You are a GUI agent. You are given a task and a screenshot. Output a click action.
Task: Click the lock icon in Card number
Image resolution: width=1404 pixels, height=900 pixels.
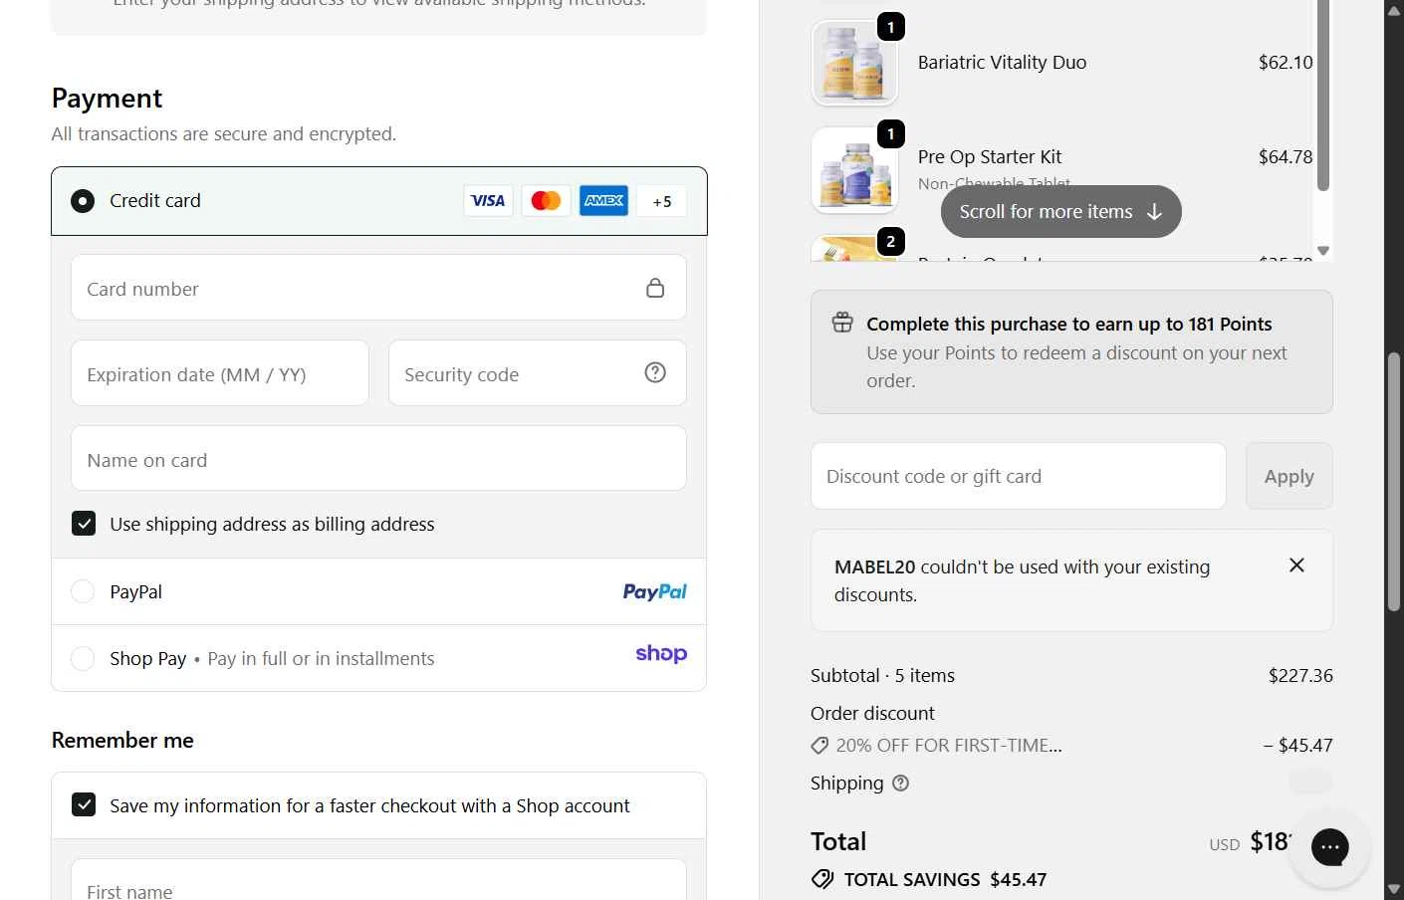(x=655, y=288)
